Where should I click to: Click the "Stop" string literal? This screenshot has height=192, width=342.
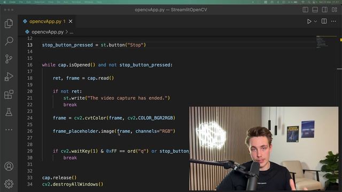pos(135,45)
